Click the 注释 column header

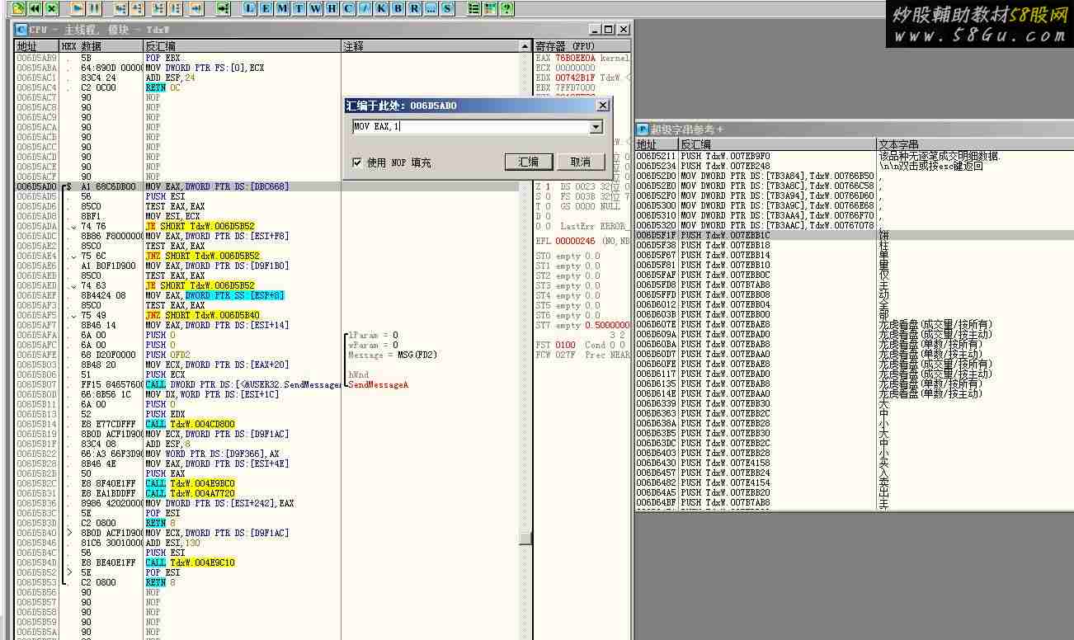(x=431, y=47)
